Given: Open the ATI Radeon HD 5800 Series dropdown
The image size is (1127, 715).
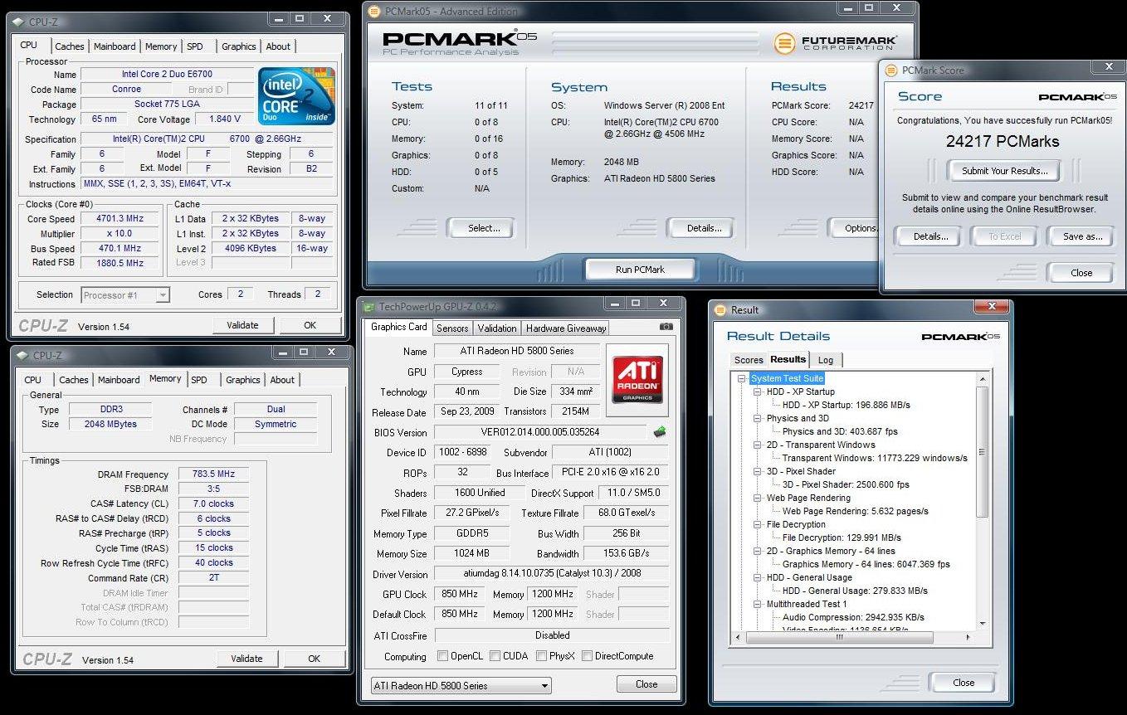Looking at the screenshot, I should [x=461, y=686].
